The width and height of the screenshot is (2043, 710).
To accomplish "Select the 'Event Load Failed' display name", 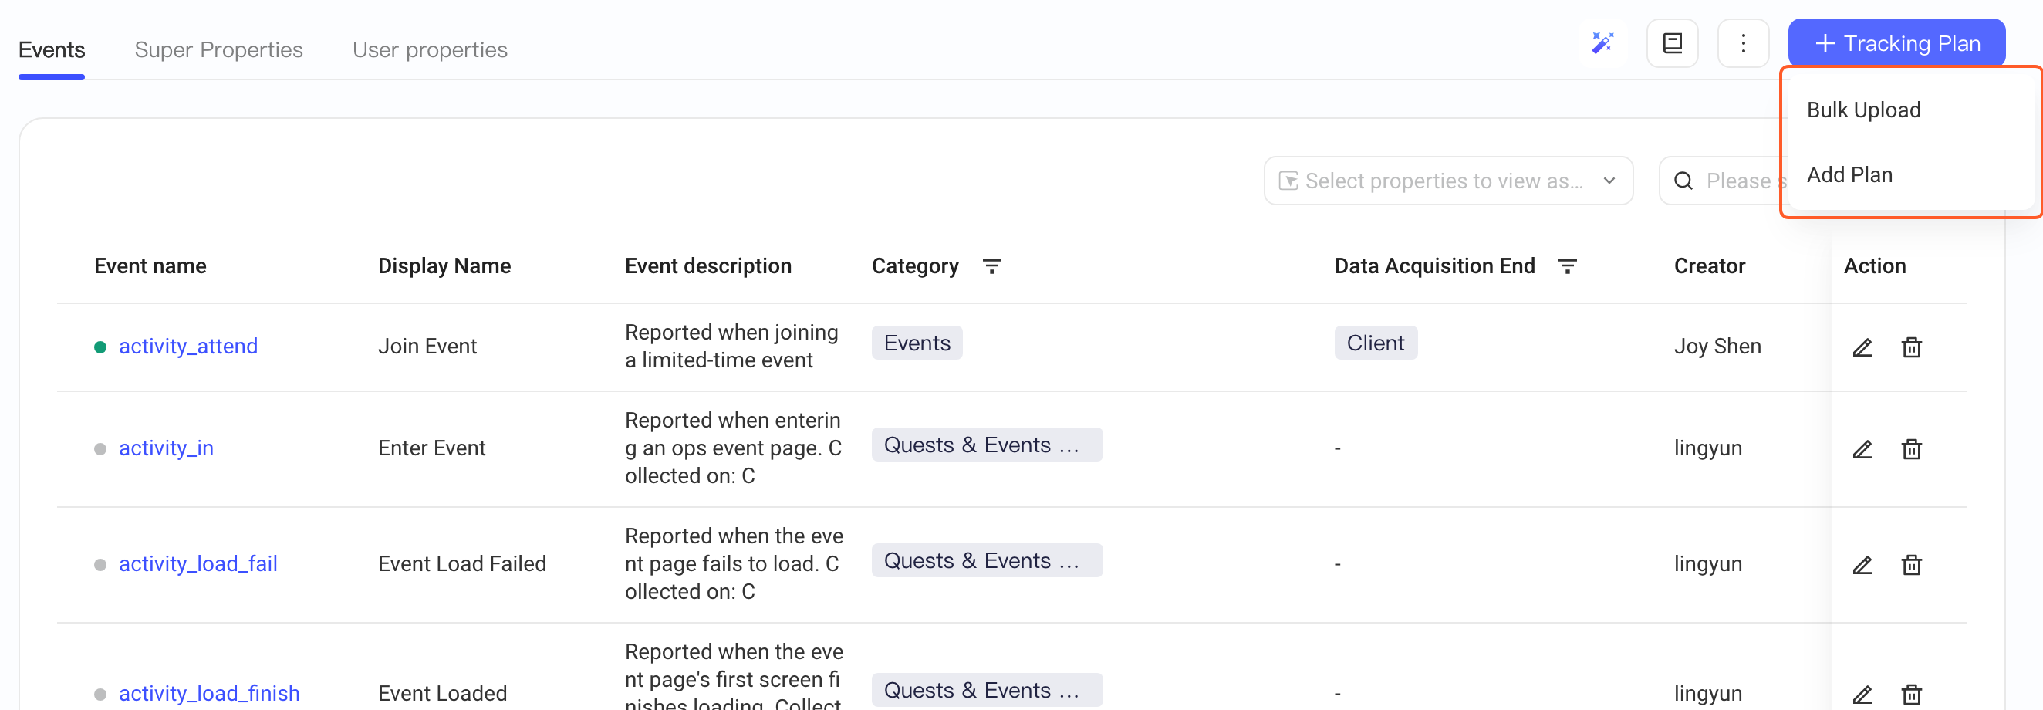I will tap(461, 563).
